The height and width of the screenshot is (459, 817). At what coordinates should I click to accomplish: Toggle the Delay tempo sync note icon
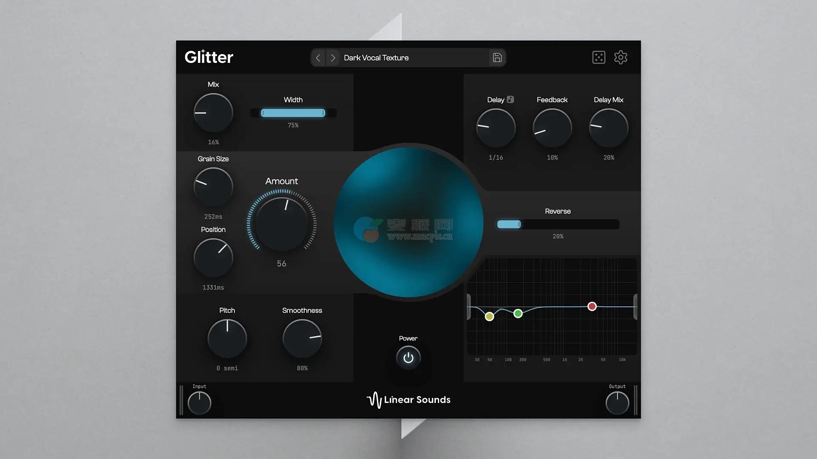[510, 99]
